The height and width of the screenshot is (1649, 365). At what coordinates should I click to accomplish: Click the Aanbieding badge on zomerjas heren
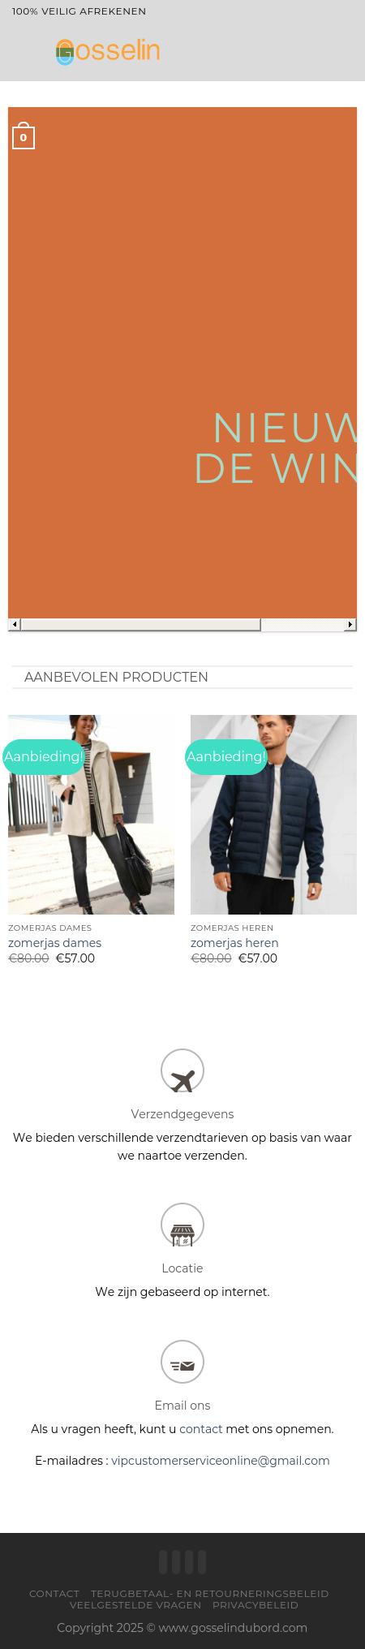click(x=226, y=756)
